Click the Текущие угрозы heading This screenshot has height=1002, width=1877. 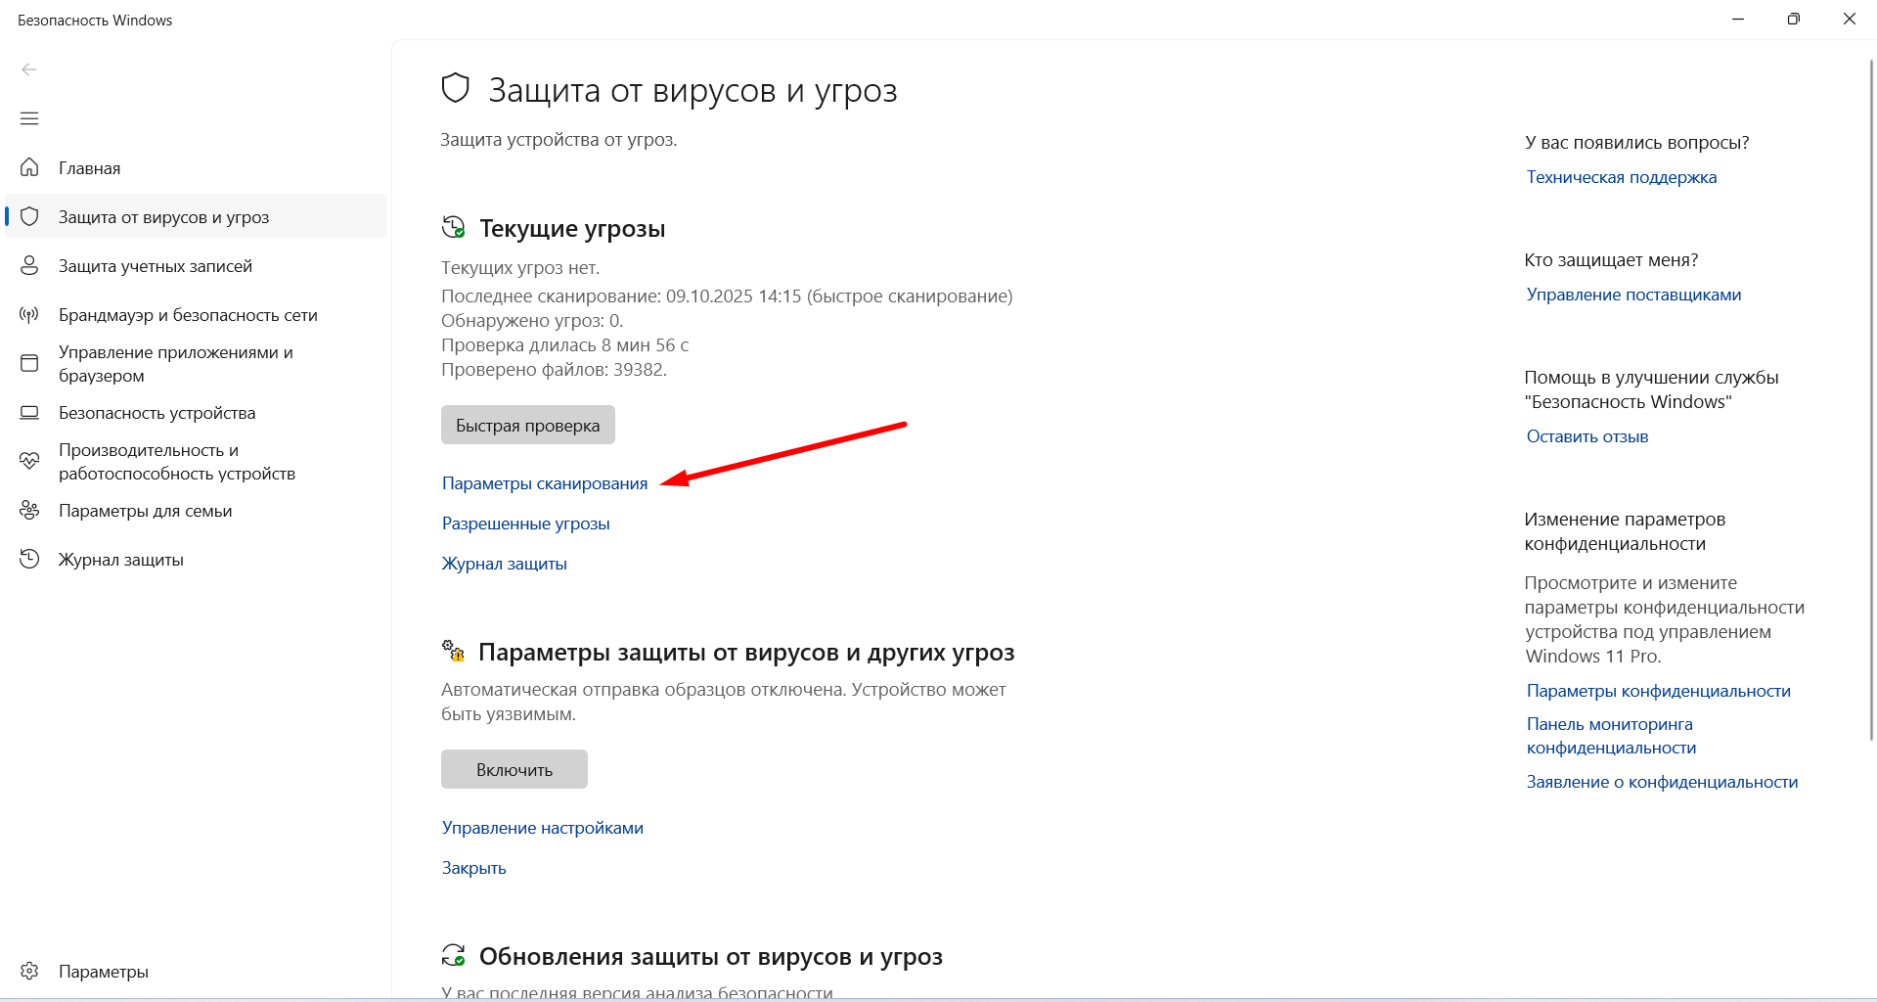[x=572, y=228]
